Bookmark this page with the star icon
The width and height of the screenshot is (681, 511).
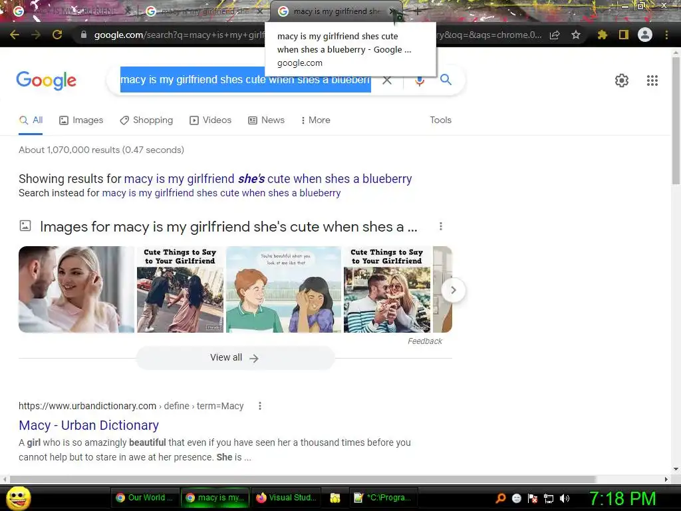pyautogui.click(x=576, y=35)
